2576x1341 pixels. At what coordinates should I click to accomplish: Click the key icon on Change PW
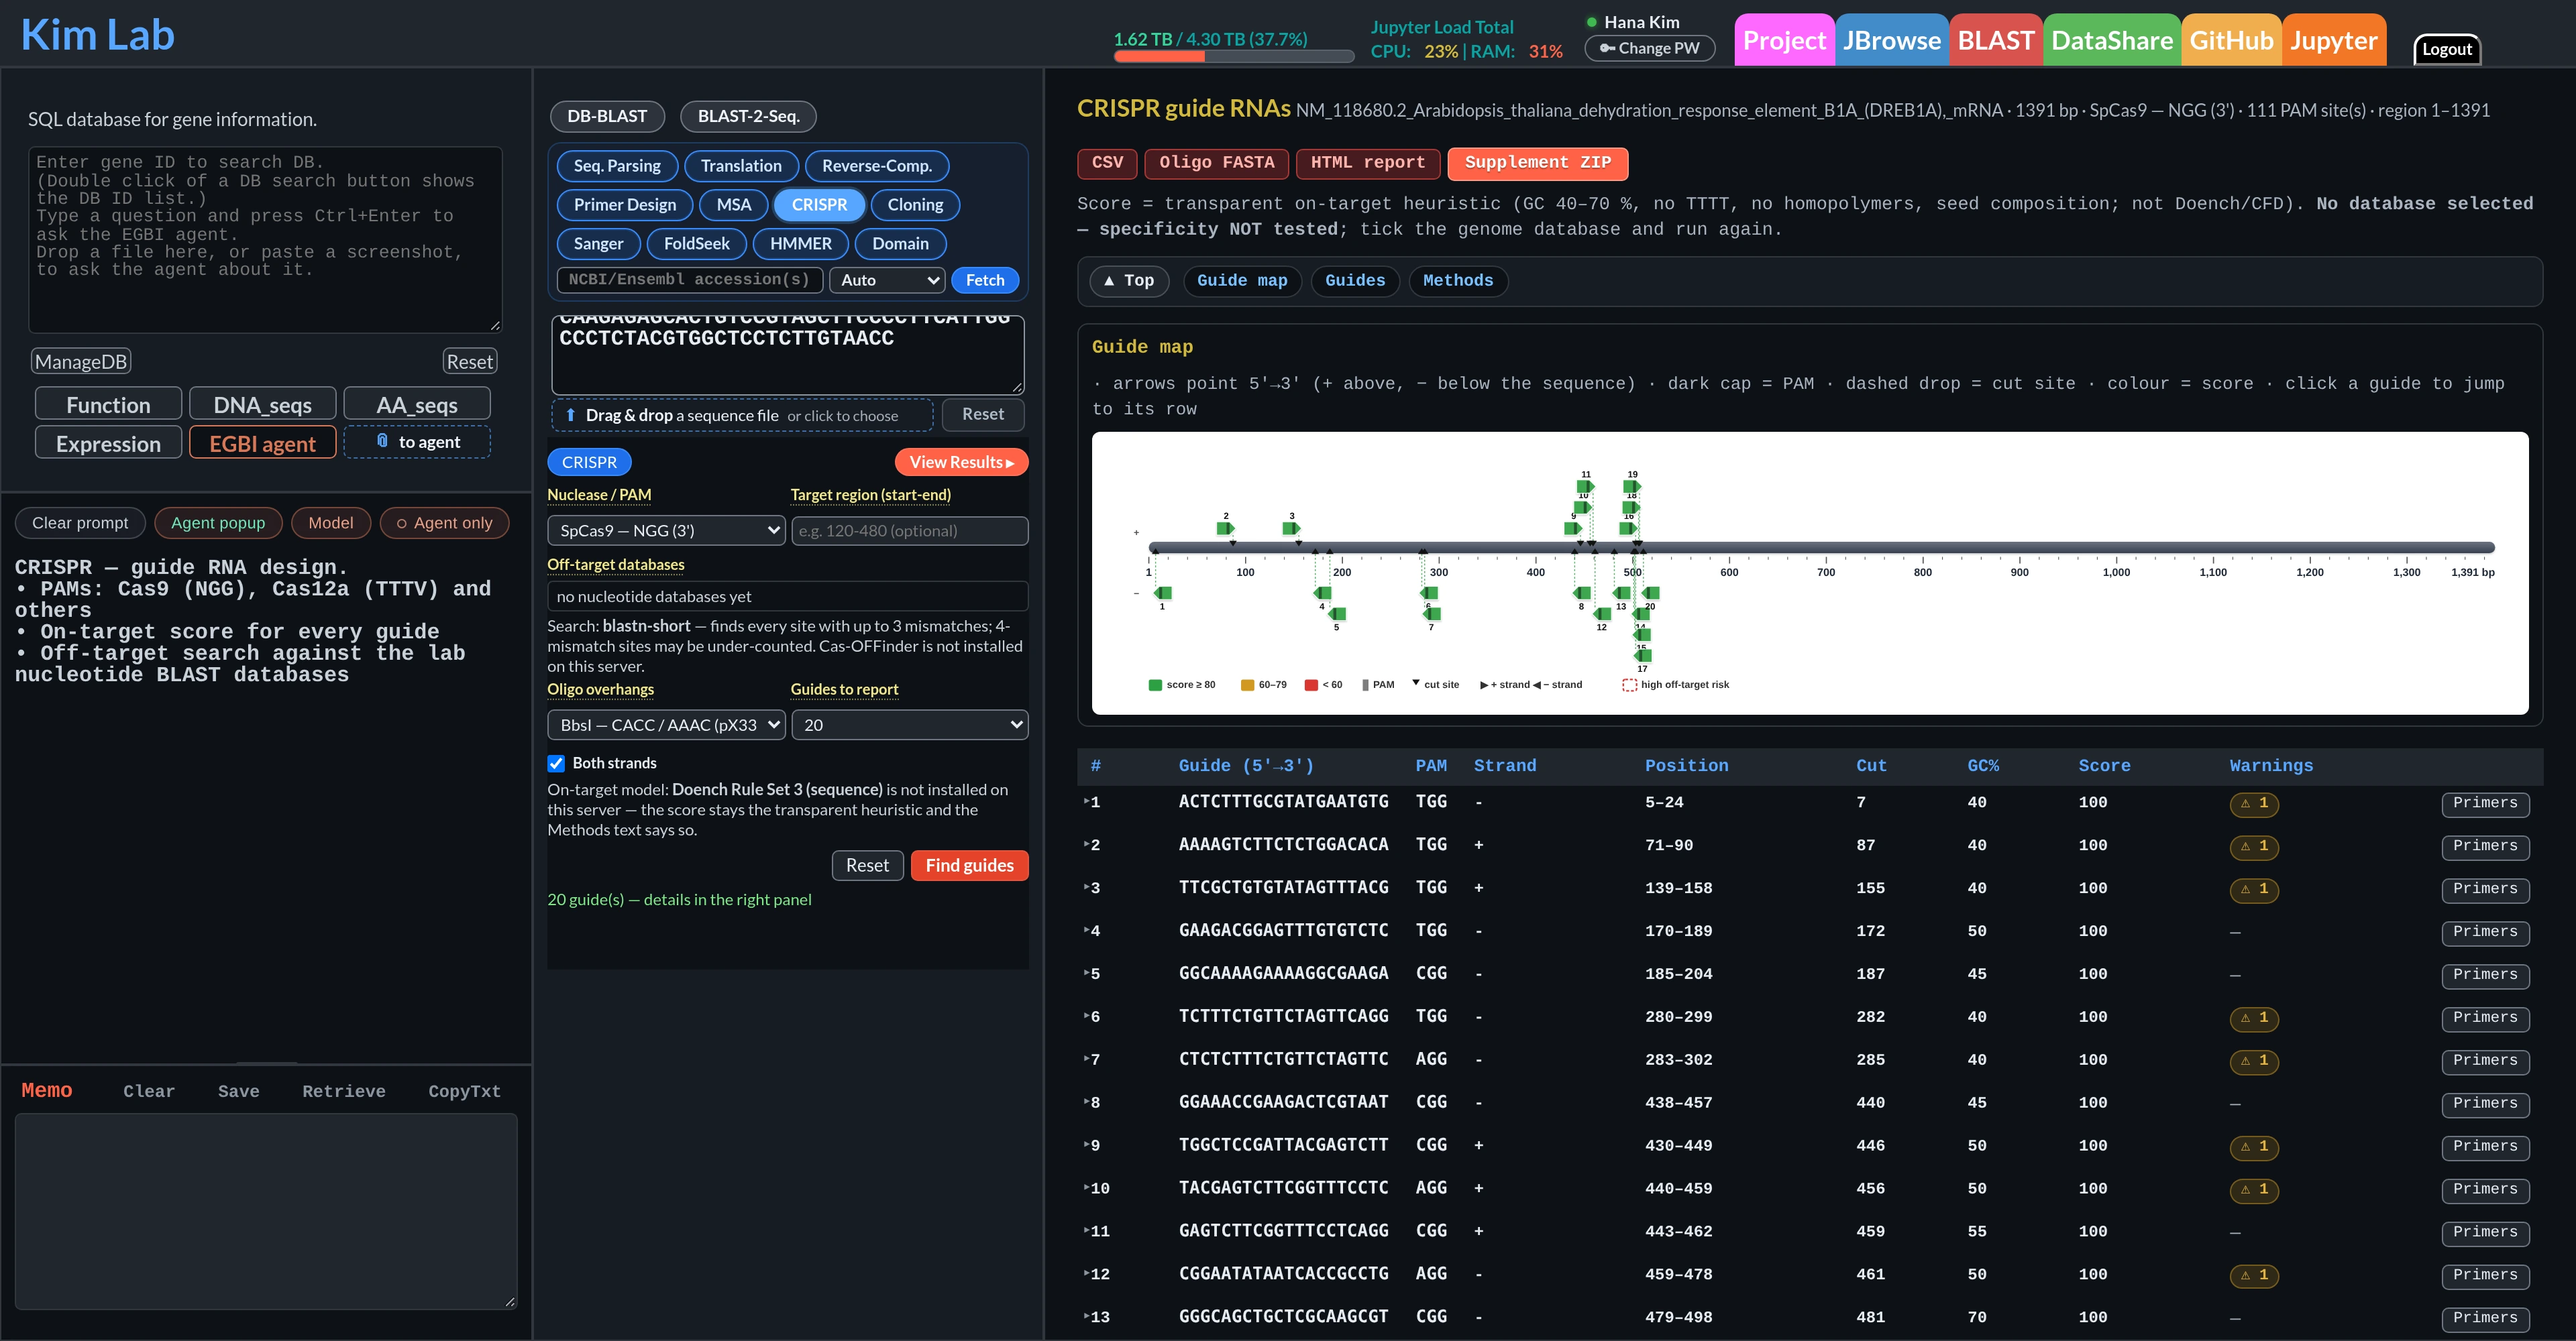1607,48
